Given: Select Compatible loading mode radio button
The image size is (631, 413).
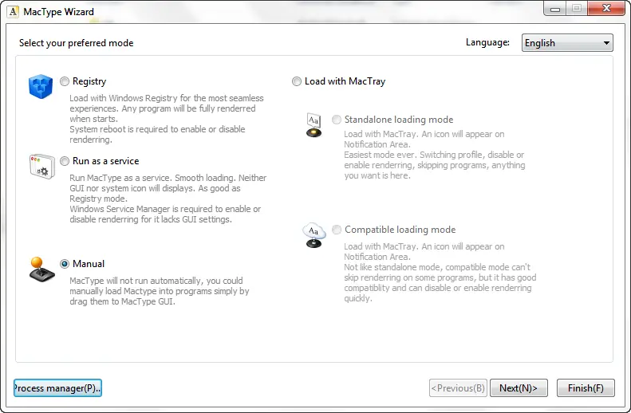Looking at the screenshot, I should click(x=337, y=230).
